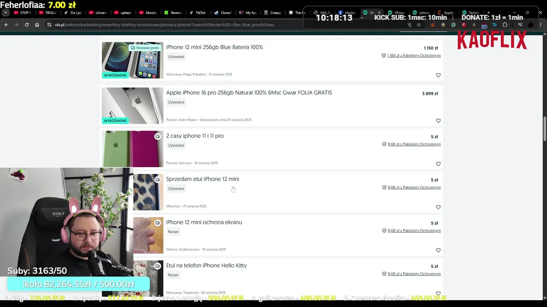The image size is (547, 307).
Task: Close the active OLX tab
Action: [x=379, y=13]
